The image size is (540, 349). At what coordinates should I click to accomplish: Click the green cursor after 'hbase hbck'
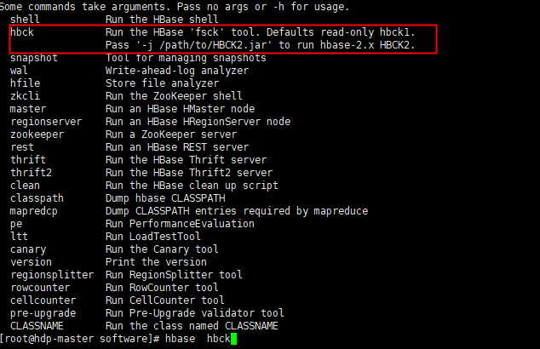click(233, 339)
